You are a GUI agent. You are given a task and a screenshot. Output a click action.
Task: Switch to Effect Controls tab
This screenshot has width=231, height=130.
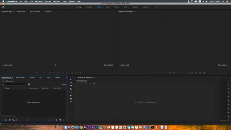[21, 11]
